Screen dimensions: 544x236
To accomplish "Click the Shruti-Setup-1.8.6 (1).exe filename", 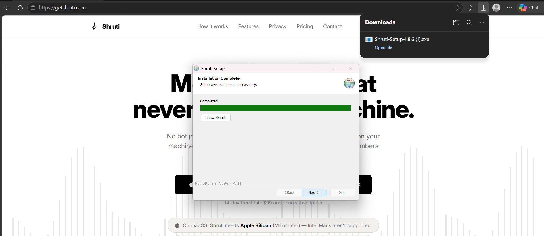I will 402,39.
